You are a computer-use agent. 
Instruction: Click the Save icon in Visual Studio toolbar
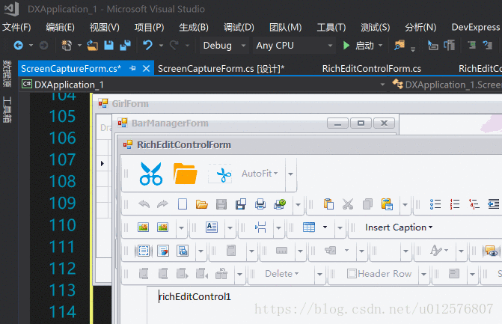108,46
